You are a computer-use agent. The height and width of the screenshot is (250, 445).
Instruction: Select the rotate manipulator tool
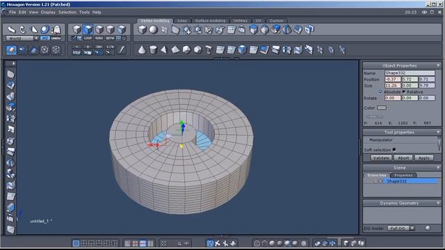point(22,29)
